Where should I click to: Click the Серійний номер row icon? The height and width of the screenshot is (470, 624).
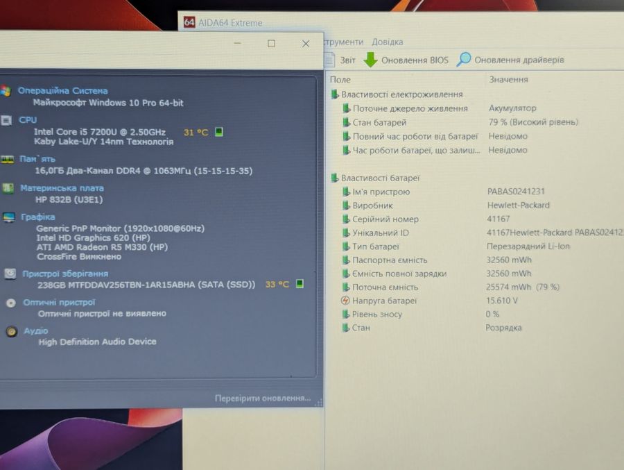[x=346, y=219]
